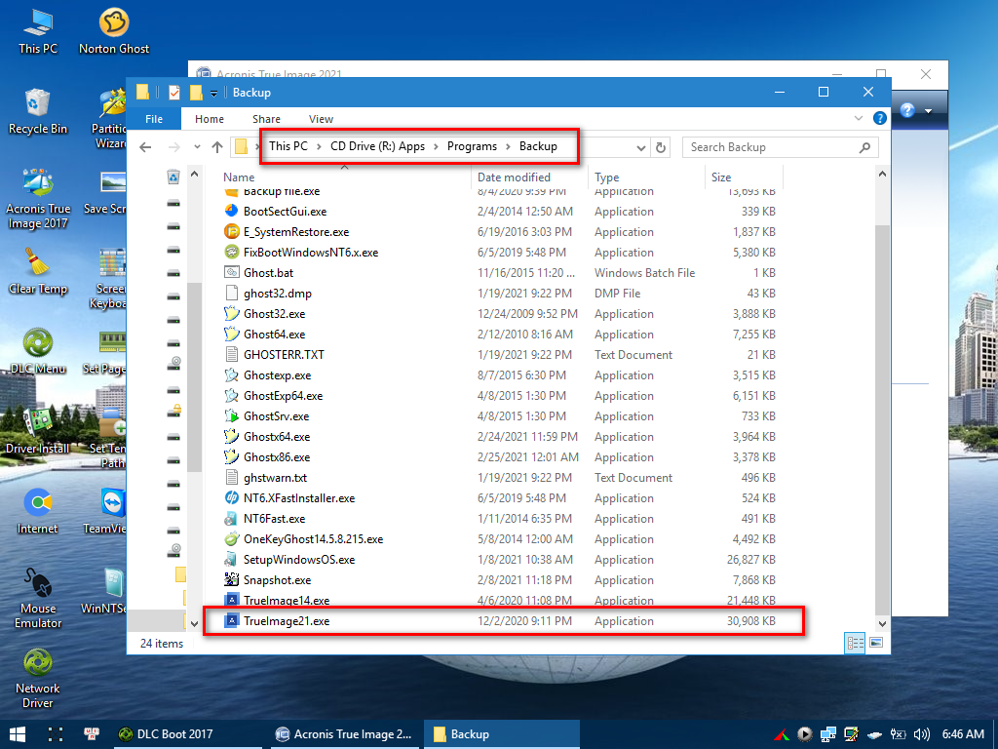998x749 pixels.
Task: Click the BootSectGui.exe file icon
Action: click(x=232, y=212)
